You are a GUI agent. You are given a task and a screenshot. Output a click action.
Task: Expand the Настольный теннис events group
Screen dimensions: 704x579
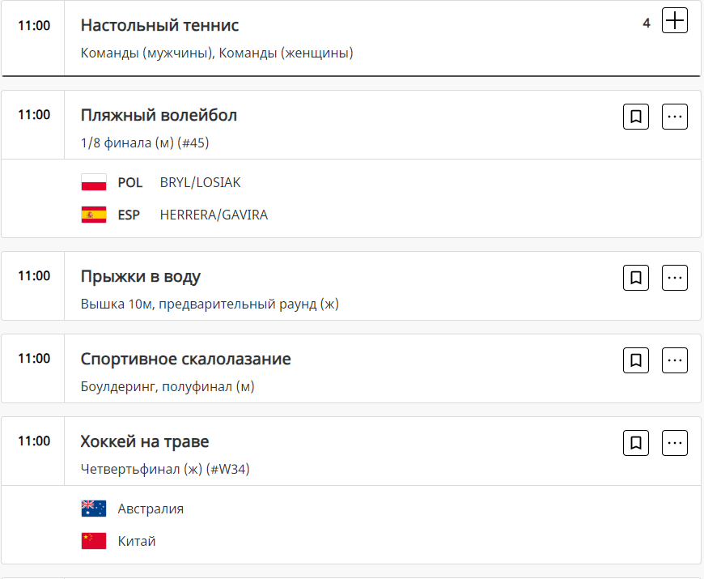coord(674,21)
